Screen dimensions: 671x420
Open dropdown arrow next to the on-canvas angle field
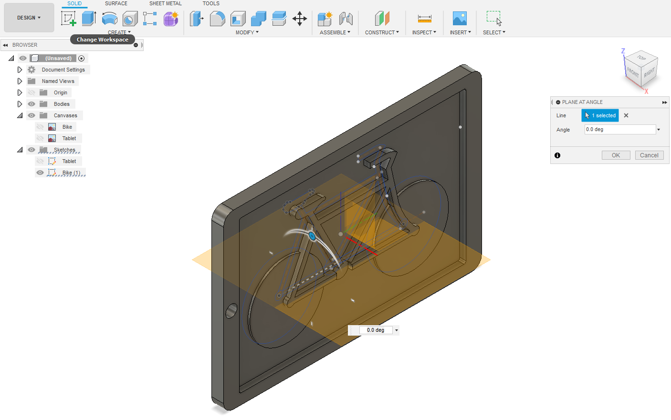[x=396, y=330]
